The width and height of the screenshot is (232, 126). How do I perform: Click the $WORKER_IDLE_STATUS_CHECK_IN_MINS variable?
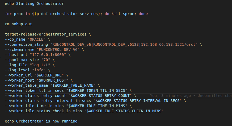pyautogui.click(x=124, y=111)
